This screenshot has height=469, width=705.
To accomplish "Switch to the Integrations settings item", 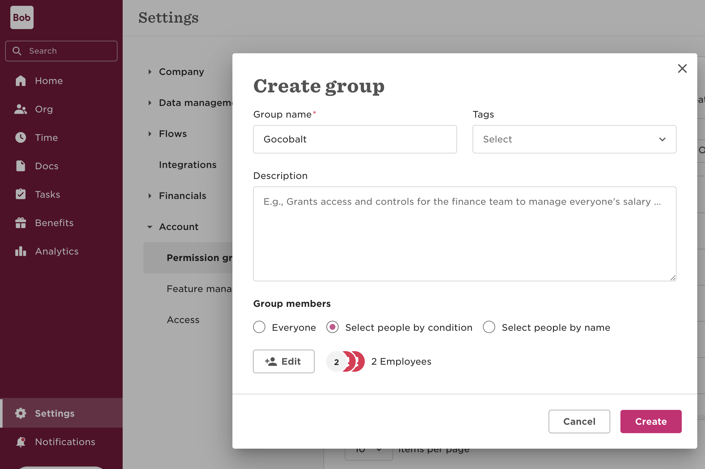I will click(x=188, y=164).
